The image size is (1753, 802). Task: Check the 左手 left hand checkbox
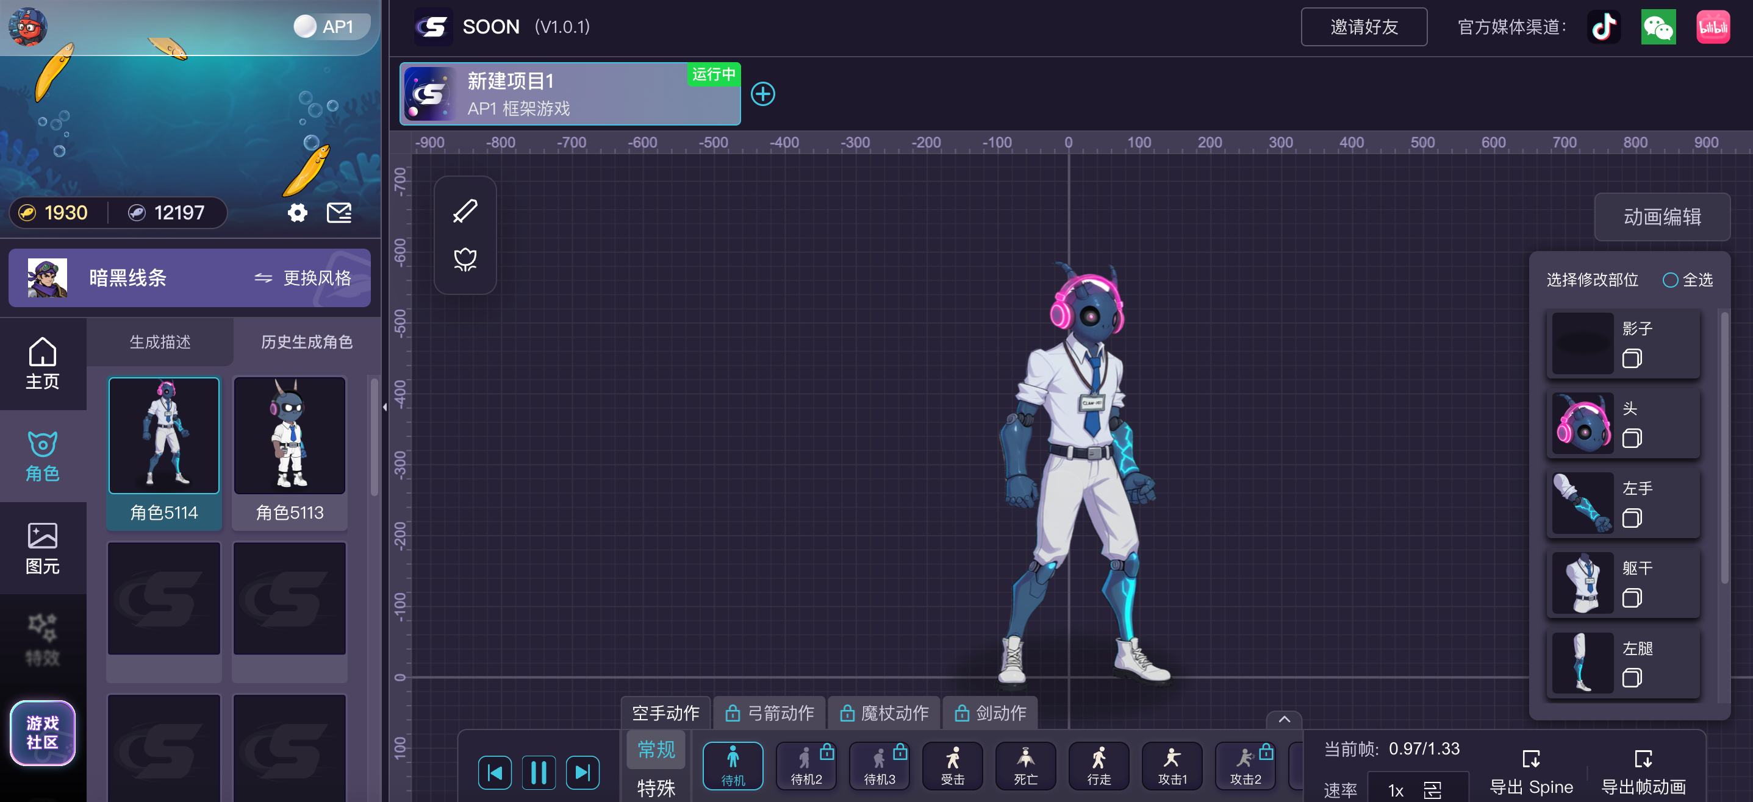pos(1631,519)
